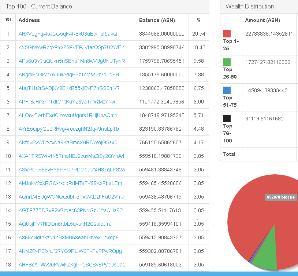Click the blue Top 51-75 legend swatch
298x276 pixels.
click(x=227, y=90)
